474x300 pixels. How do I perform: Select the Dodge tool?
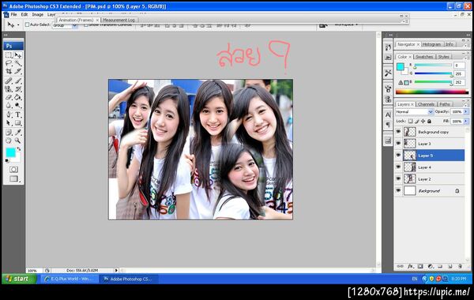pyautogui.click(x=18, y=106)
